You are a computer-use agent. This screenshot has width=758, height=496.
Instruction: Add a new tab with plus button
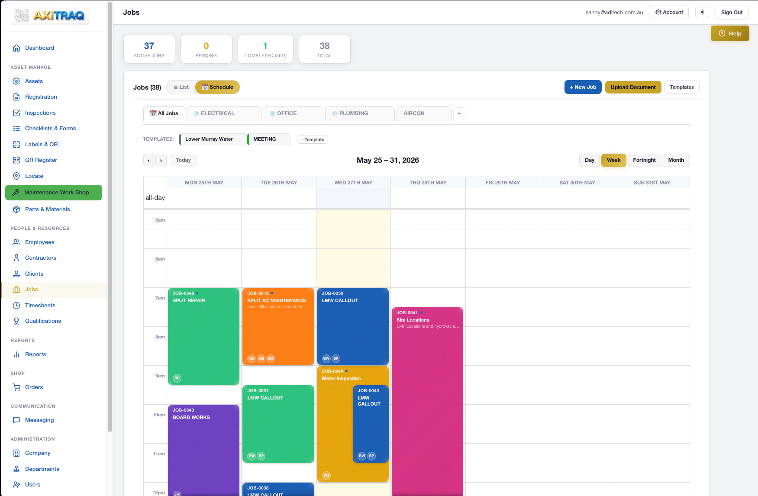click(x=459, y=114)
